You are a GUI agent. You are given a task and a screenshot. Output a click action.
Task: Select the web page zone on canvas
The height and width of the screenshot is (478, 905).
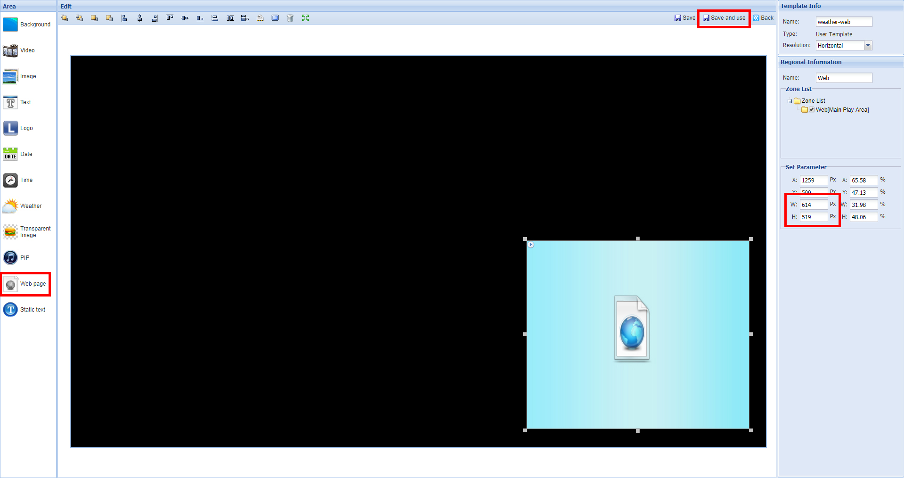[638, 335]
